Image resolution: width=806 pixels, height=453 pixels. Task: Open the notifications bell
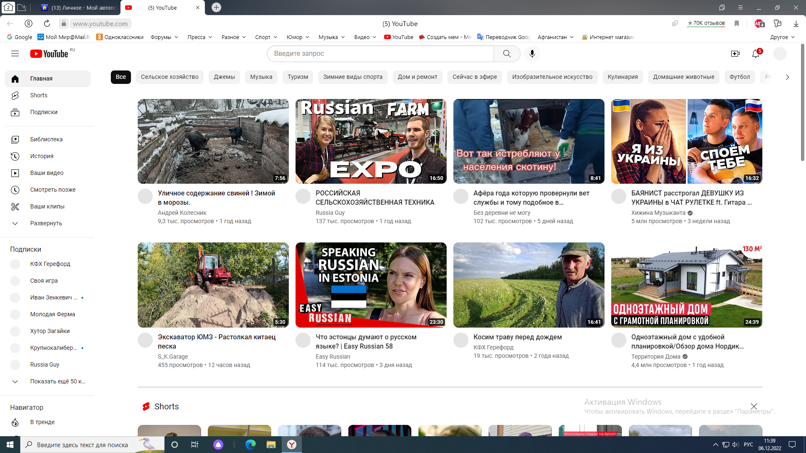756,54
